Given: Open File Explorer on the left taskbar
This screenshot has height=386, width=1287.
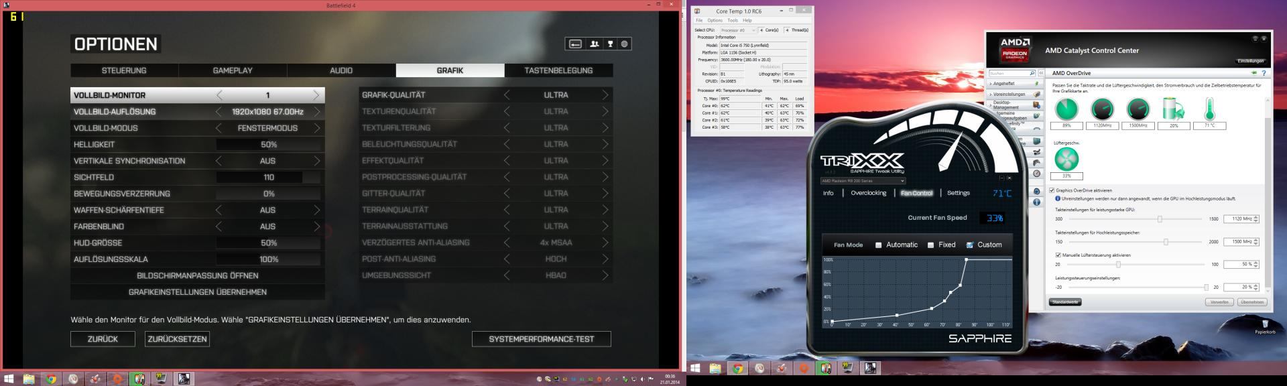Looking at the screenshot, I should pyautogui.click(x=29, y=379).
